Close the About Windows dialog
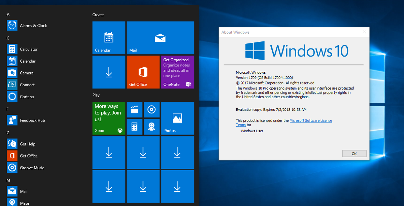 364,32
